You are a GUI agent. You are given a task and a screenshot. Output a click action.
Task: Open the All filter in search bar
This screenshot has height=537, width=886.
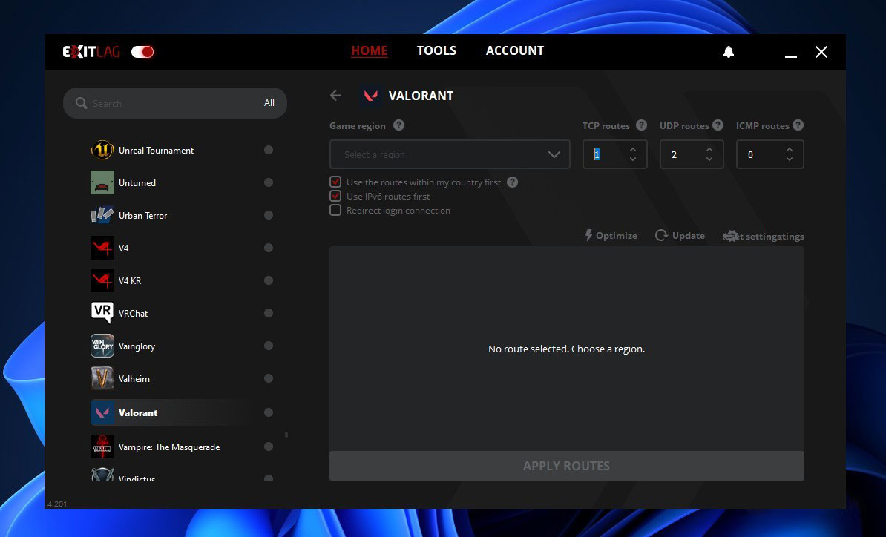tap(269, 103)
